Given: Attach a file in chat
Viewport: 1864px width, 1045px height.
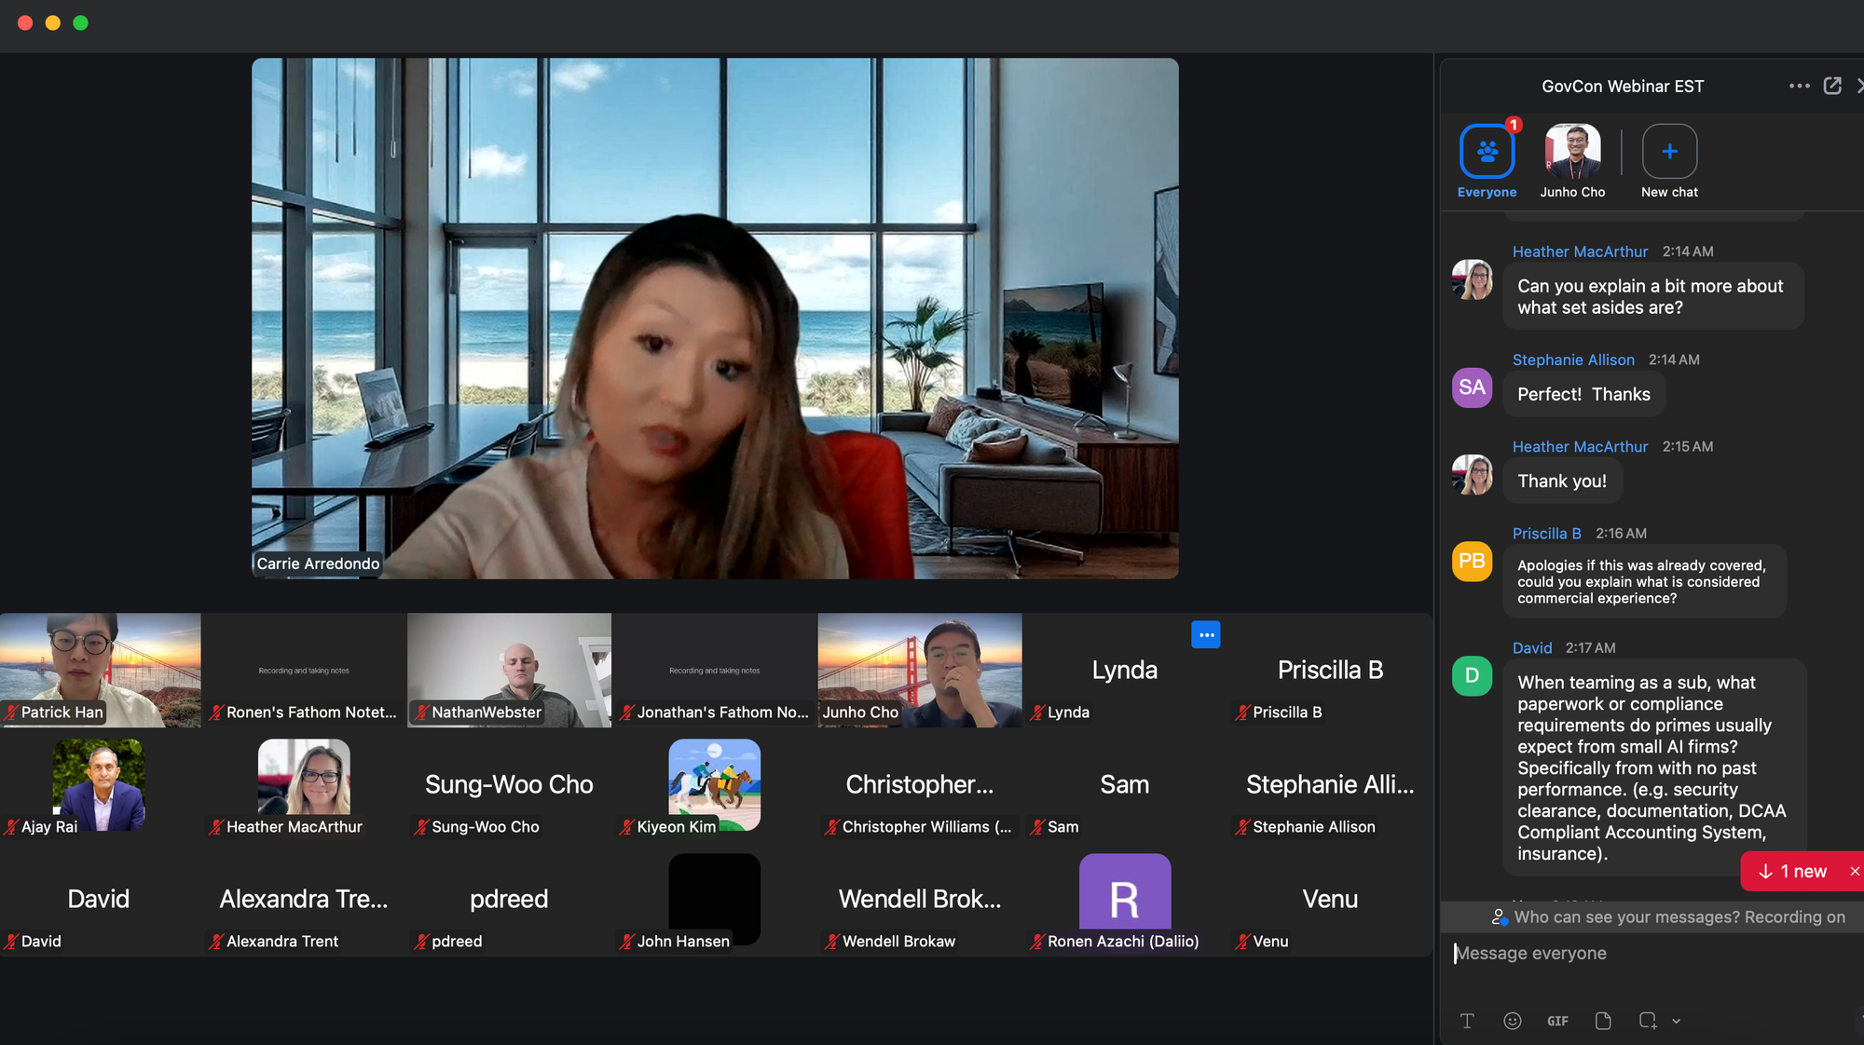Looking at the screenshot, I should (1603, 1021).
